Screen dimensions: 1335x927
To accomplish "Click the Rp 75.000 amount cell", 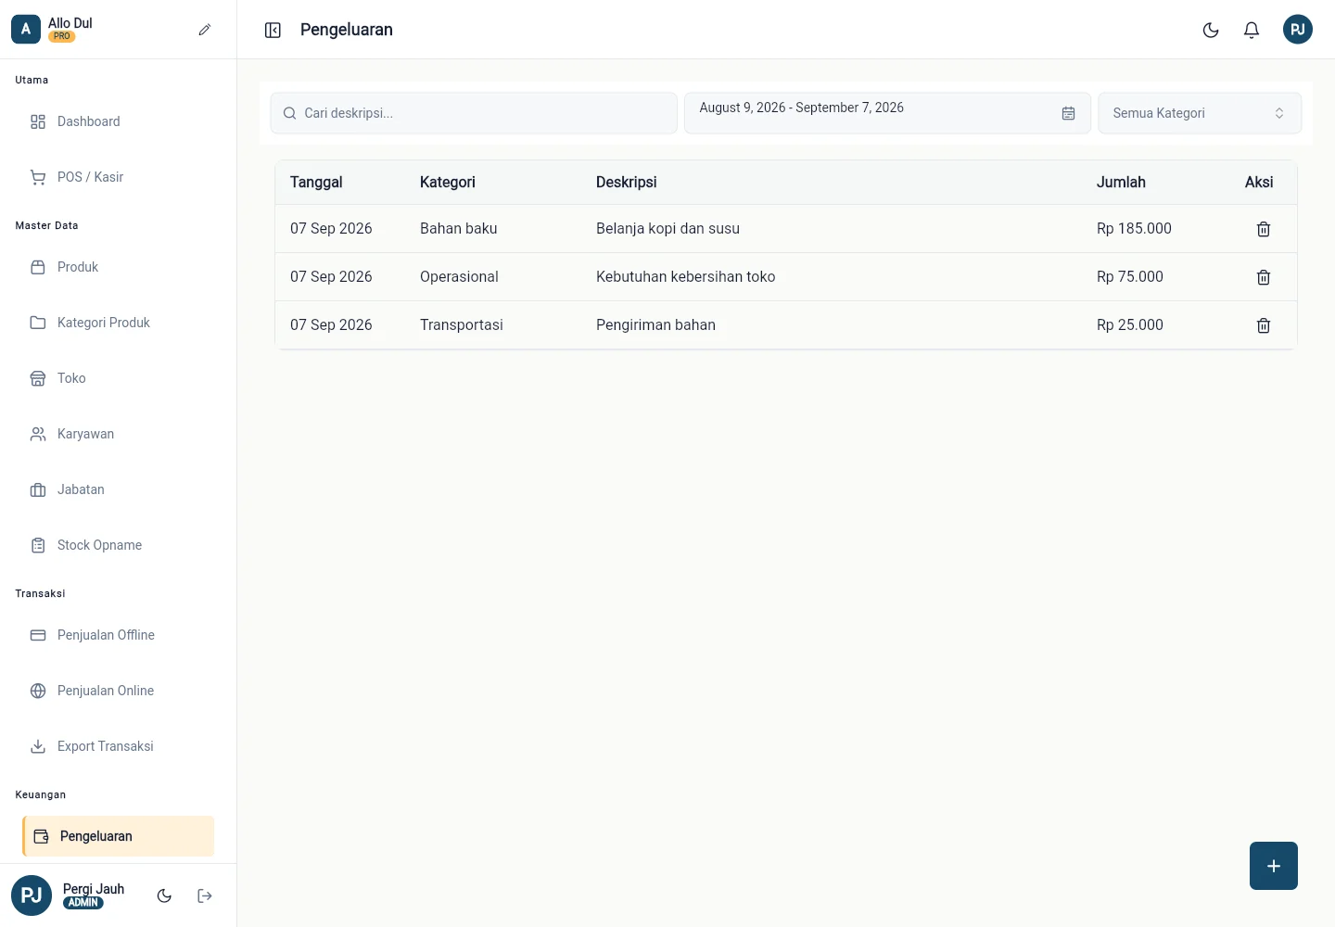I will point(1130,277).
